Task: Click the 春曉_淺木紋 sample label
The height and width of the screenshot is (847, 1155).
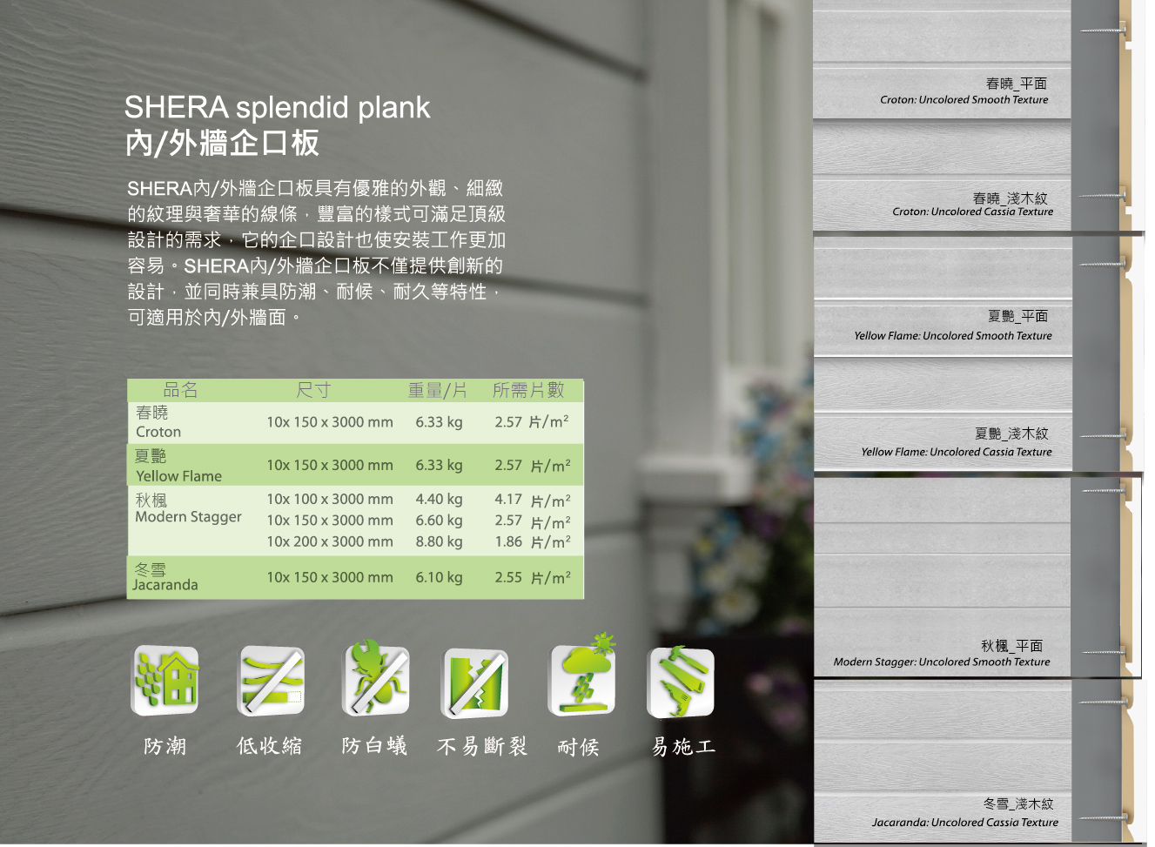Action: (x=1011, y=198)
